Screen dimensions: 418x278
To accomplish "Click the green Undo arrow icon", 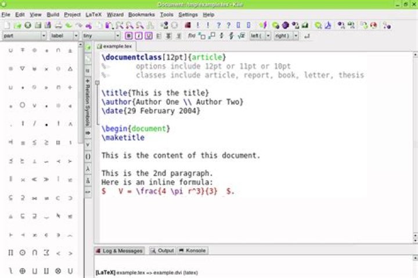I will coord(69,25).
